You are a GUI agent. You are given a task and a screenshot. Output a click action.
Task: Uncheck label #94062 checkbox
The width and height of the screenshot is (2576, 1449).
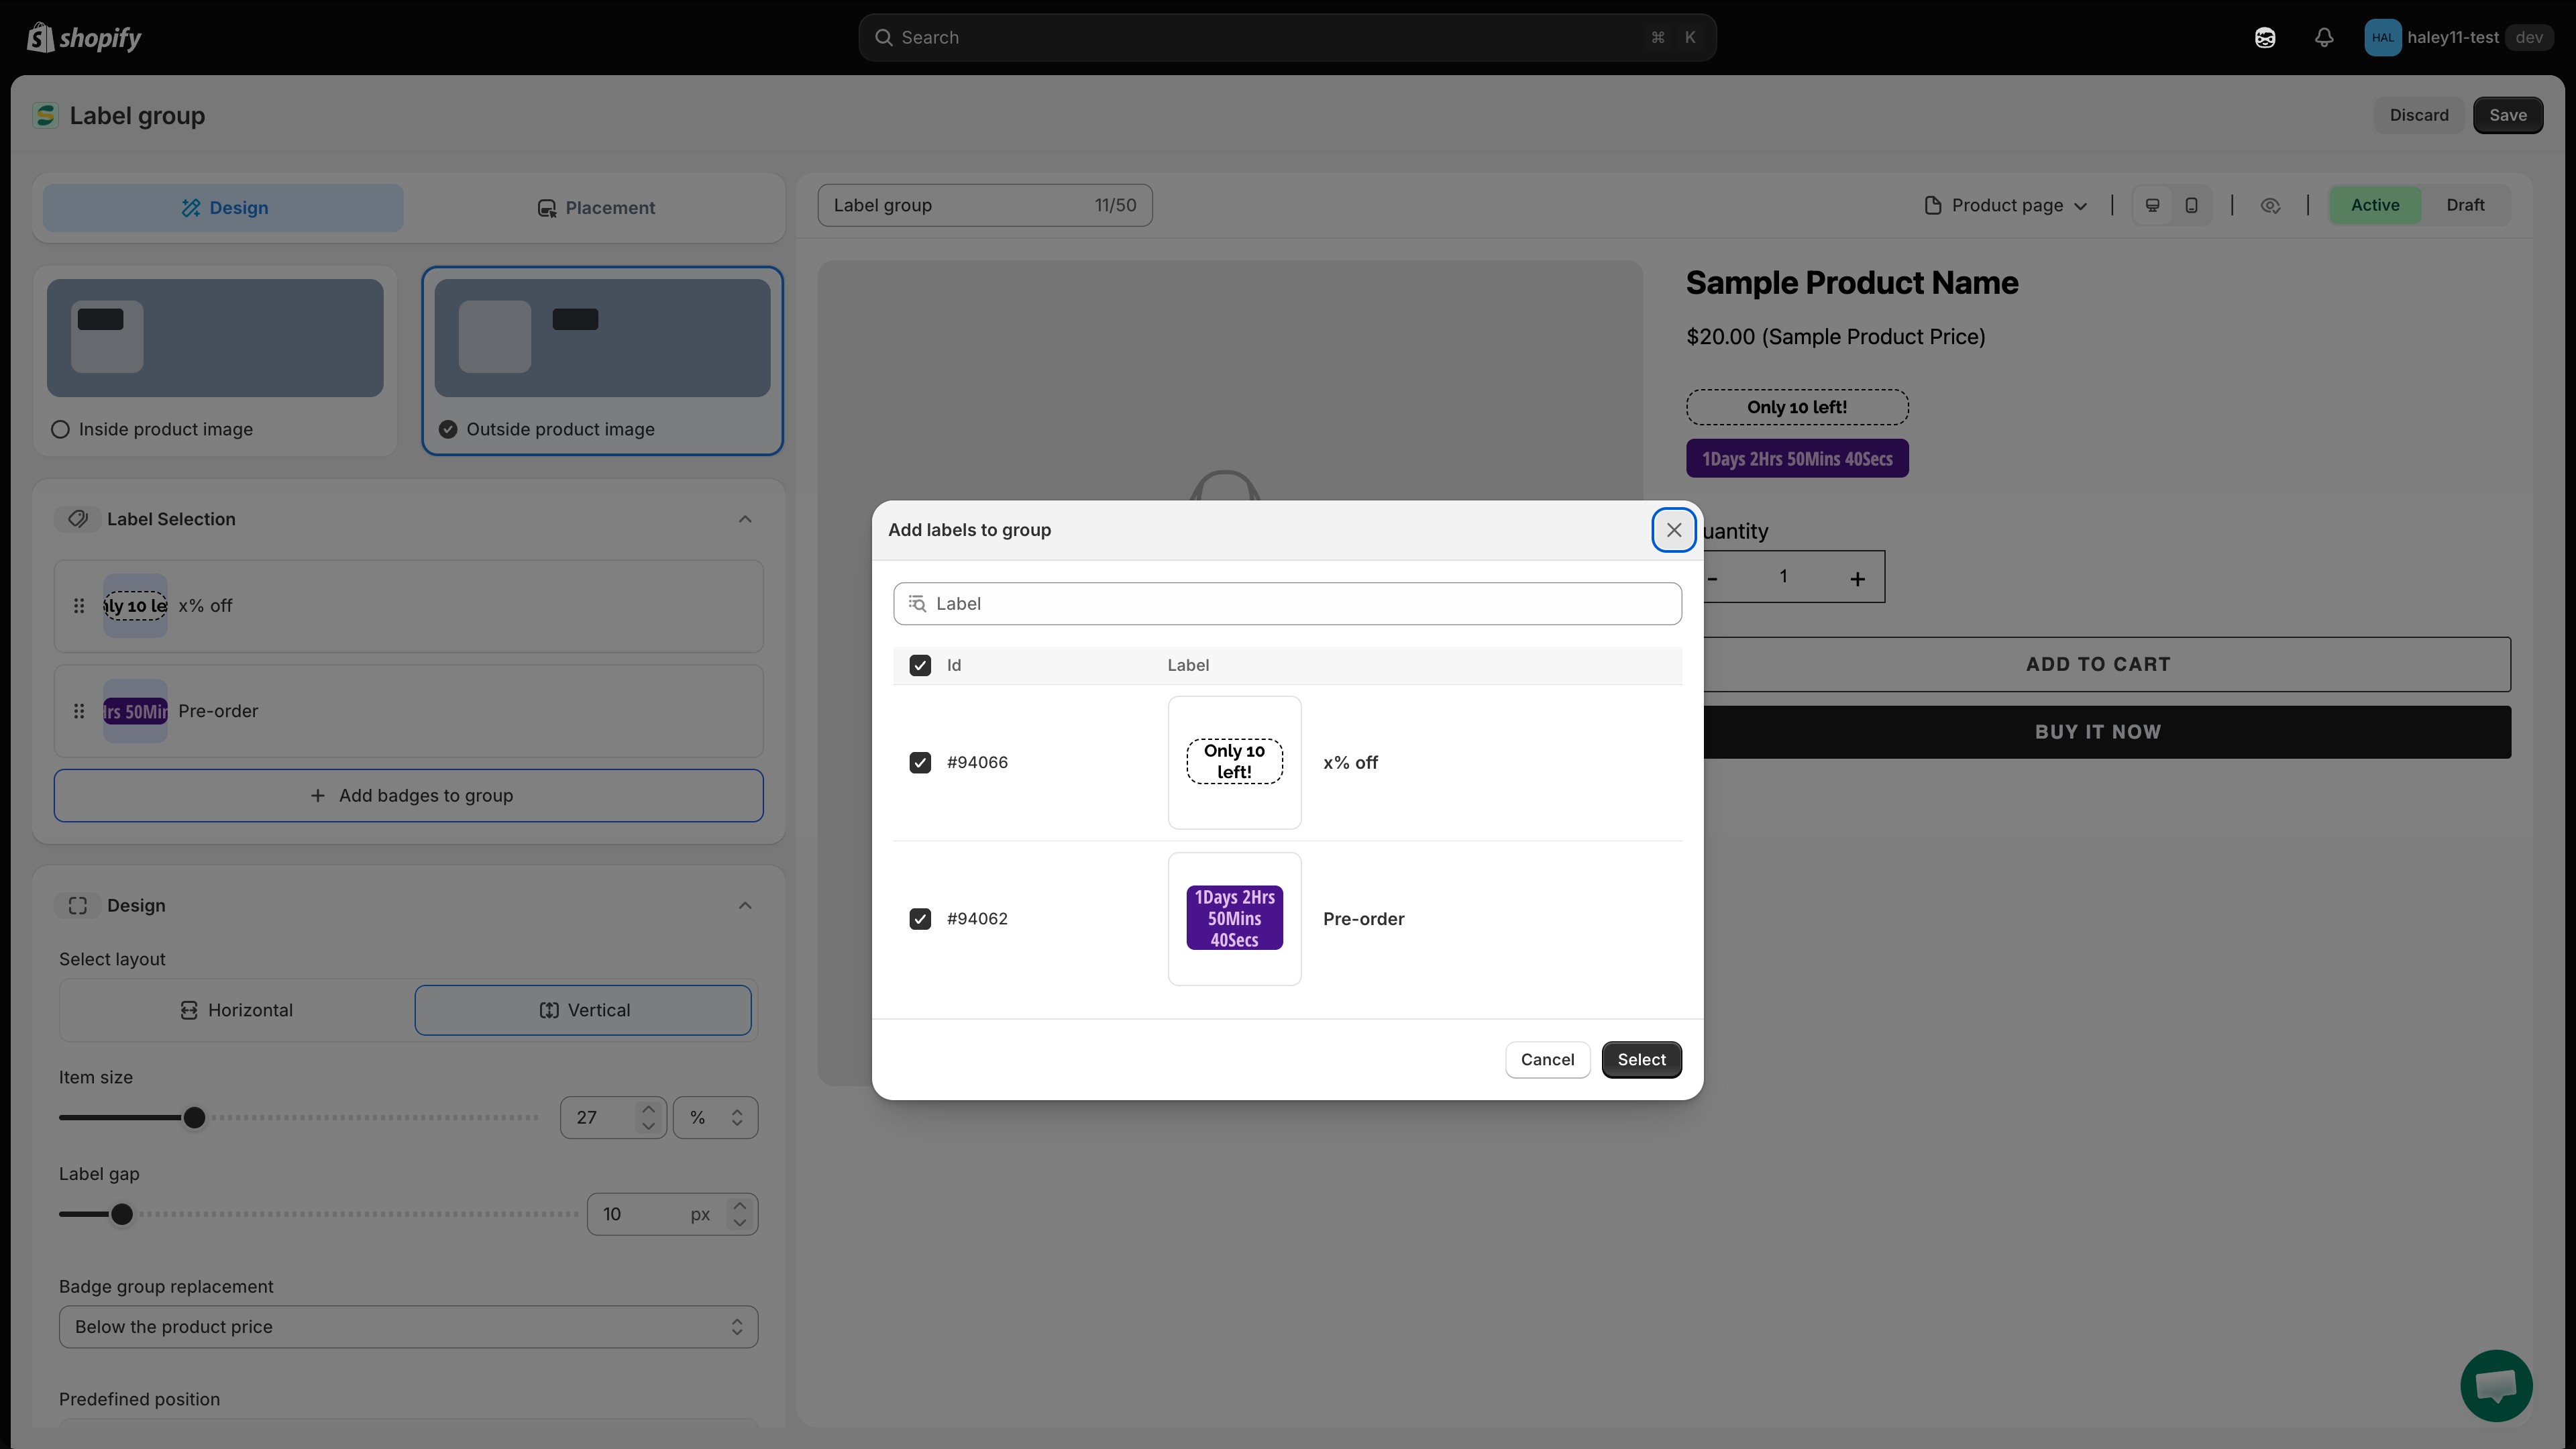920,918
